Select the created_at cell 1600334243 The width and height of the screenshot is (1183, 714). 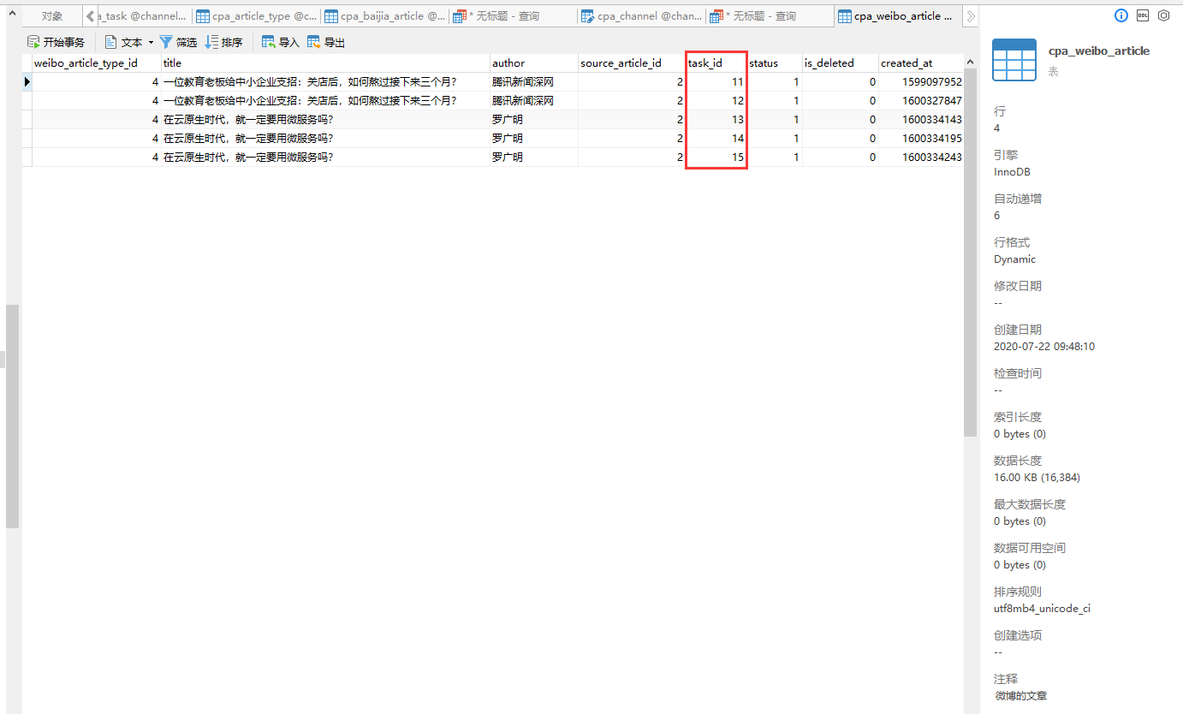click(x=921, y=158)
